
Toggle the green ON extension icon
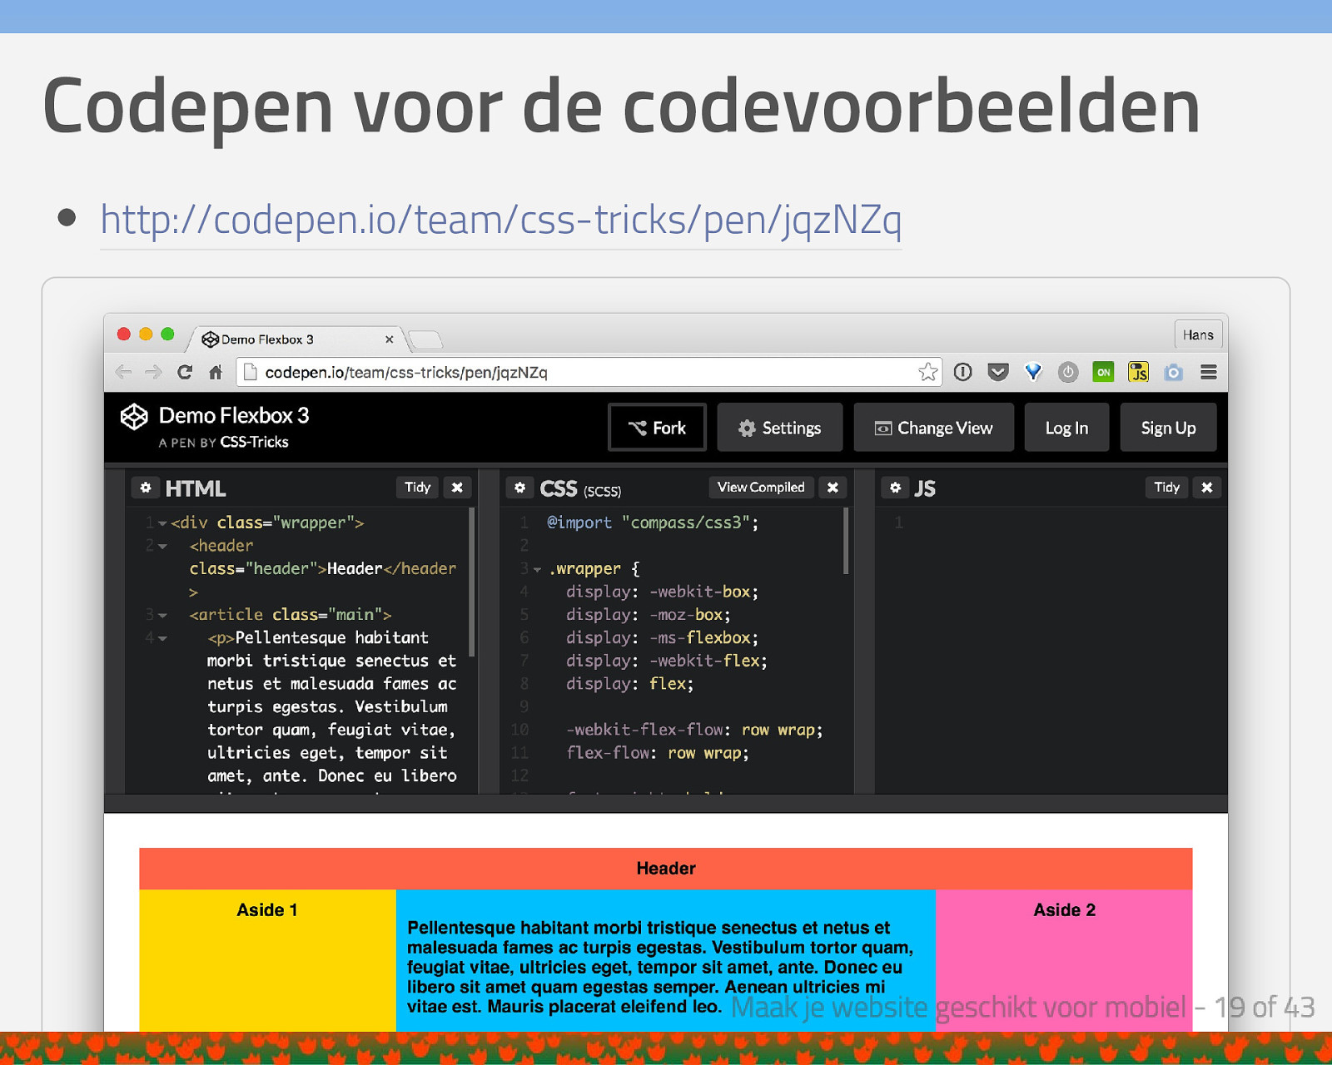1103,372
